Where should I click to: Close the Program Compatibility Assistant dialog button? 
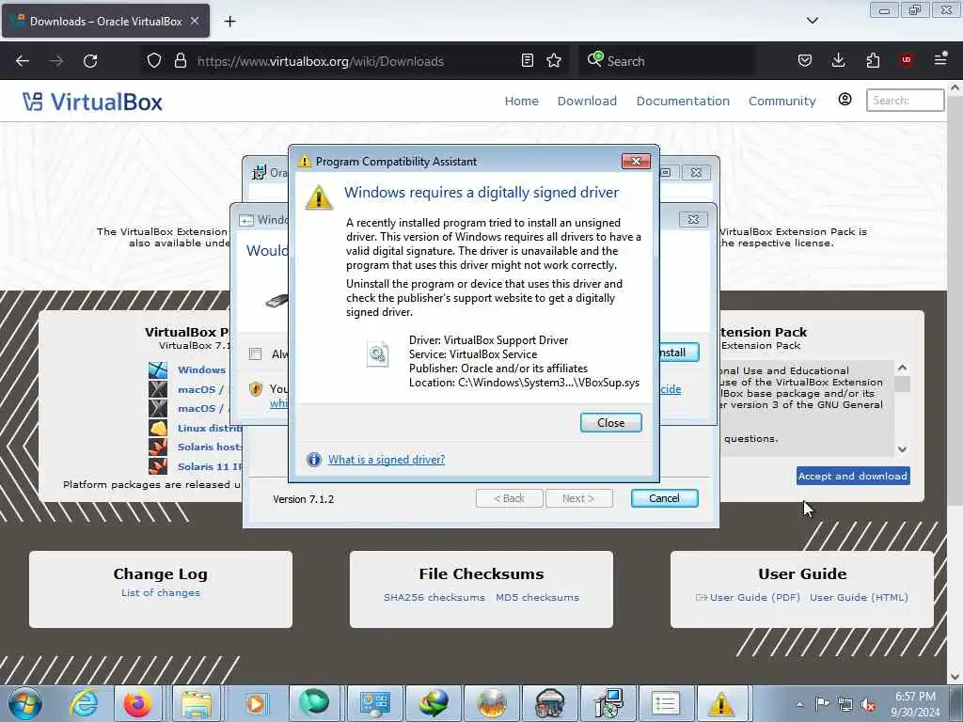[610, 422]
